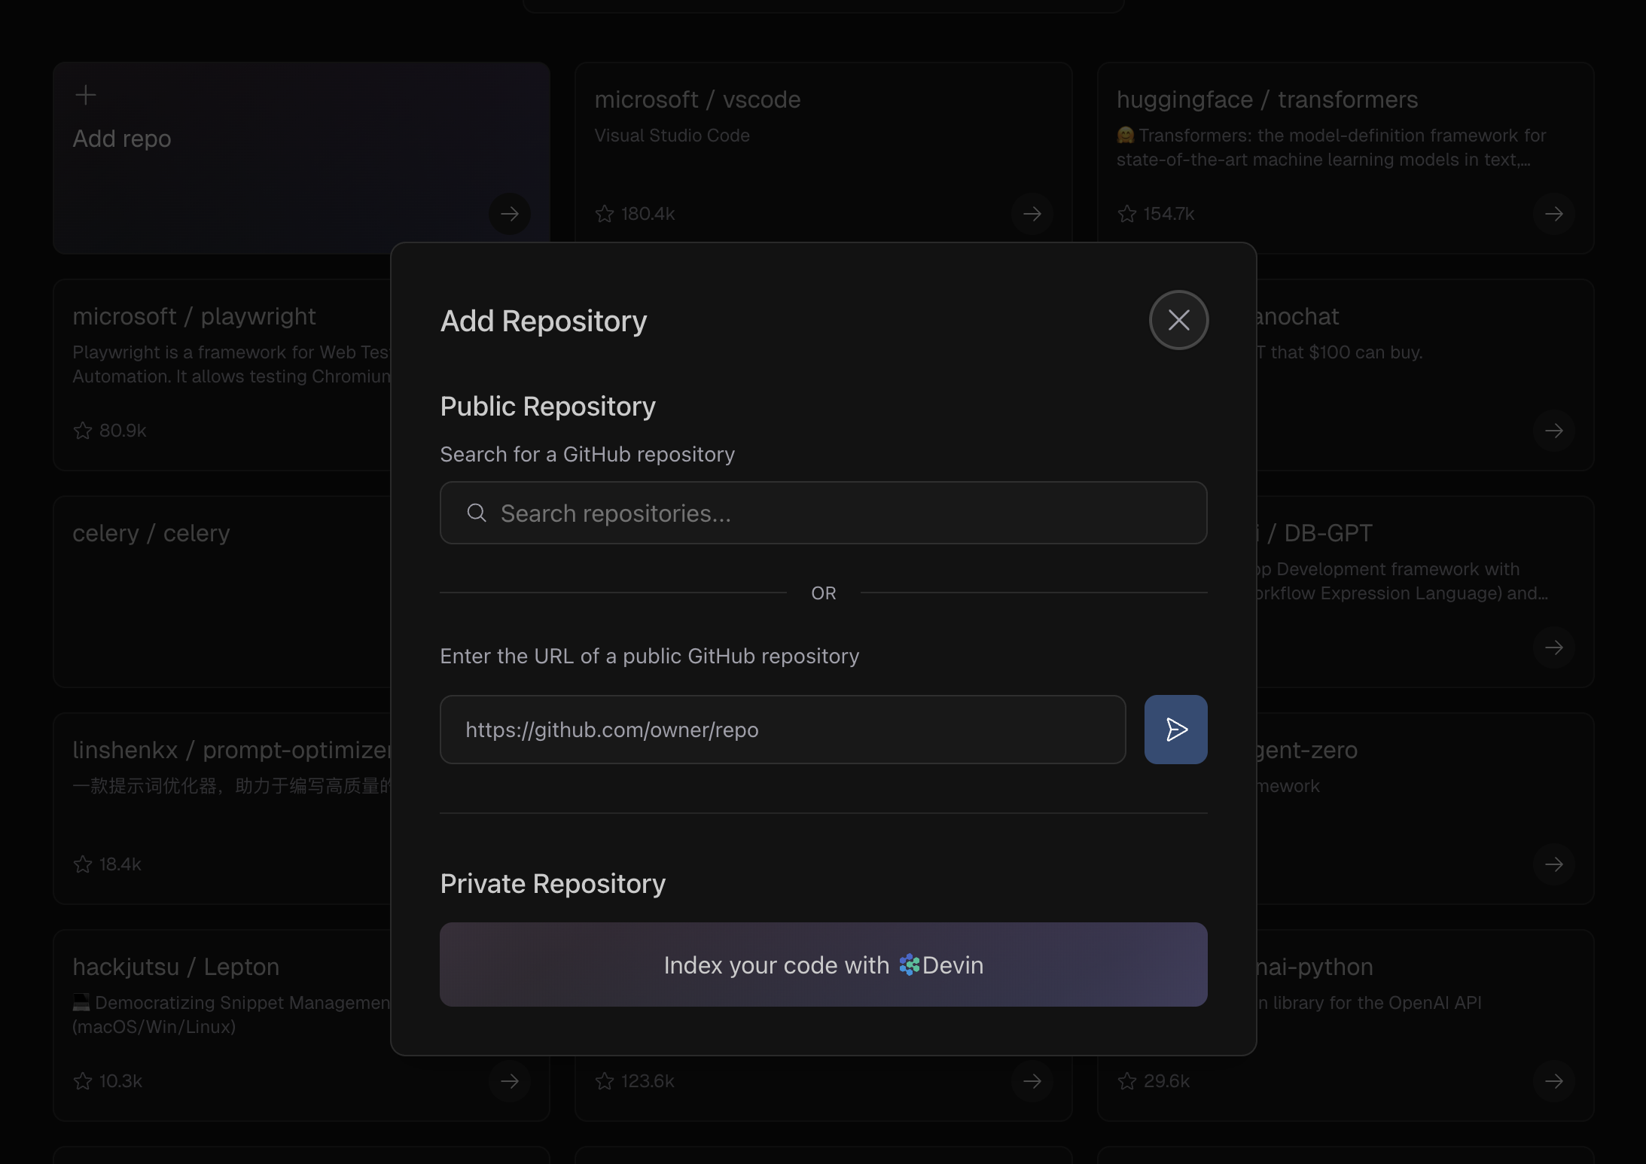The width and height of the screenshot is (1646, 1164).
Task: Click the magnifier icon in search box
Action: click(x=477, y=513)
